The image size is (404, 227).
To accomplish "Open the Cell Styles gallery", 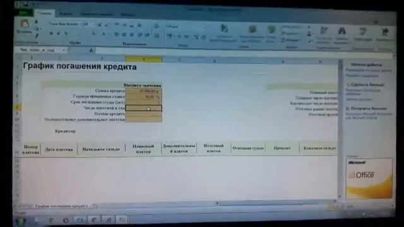I will point(270,33).
